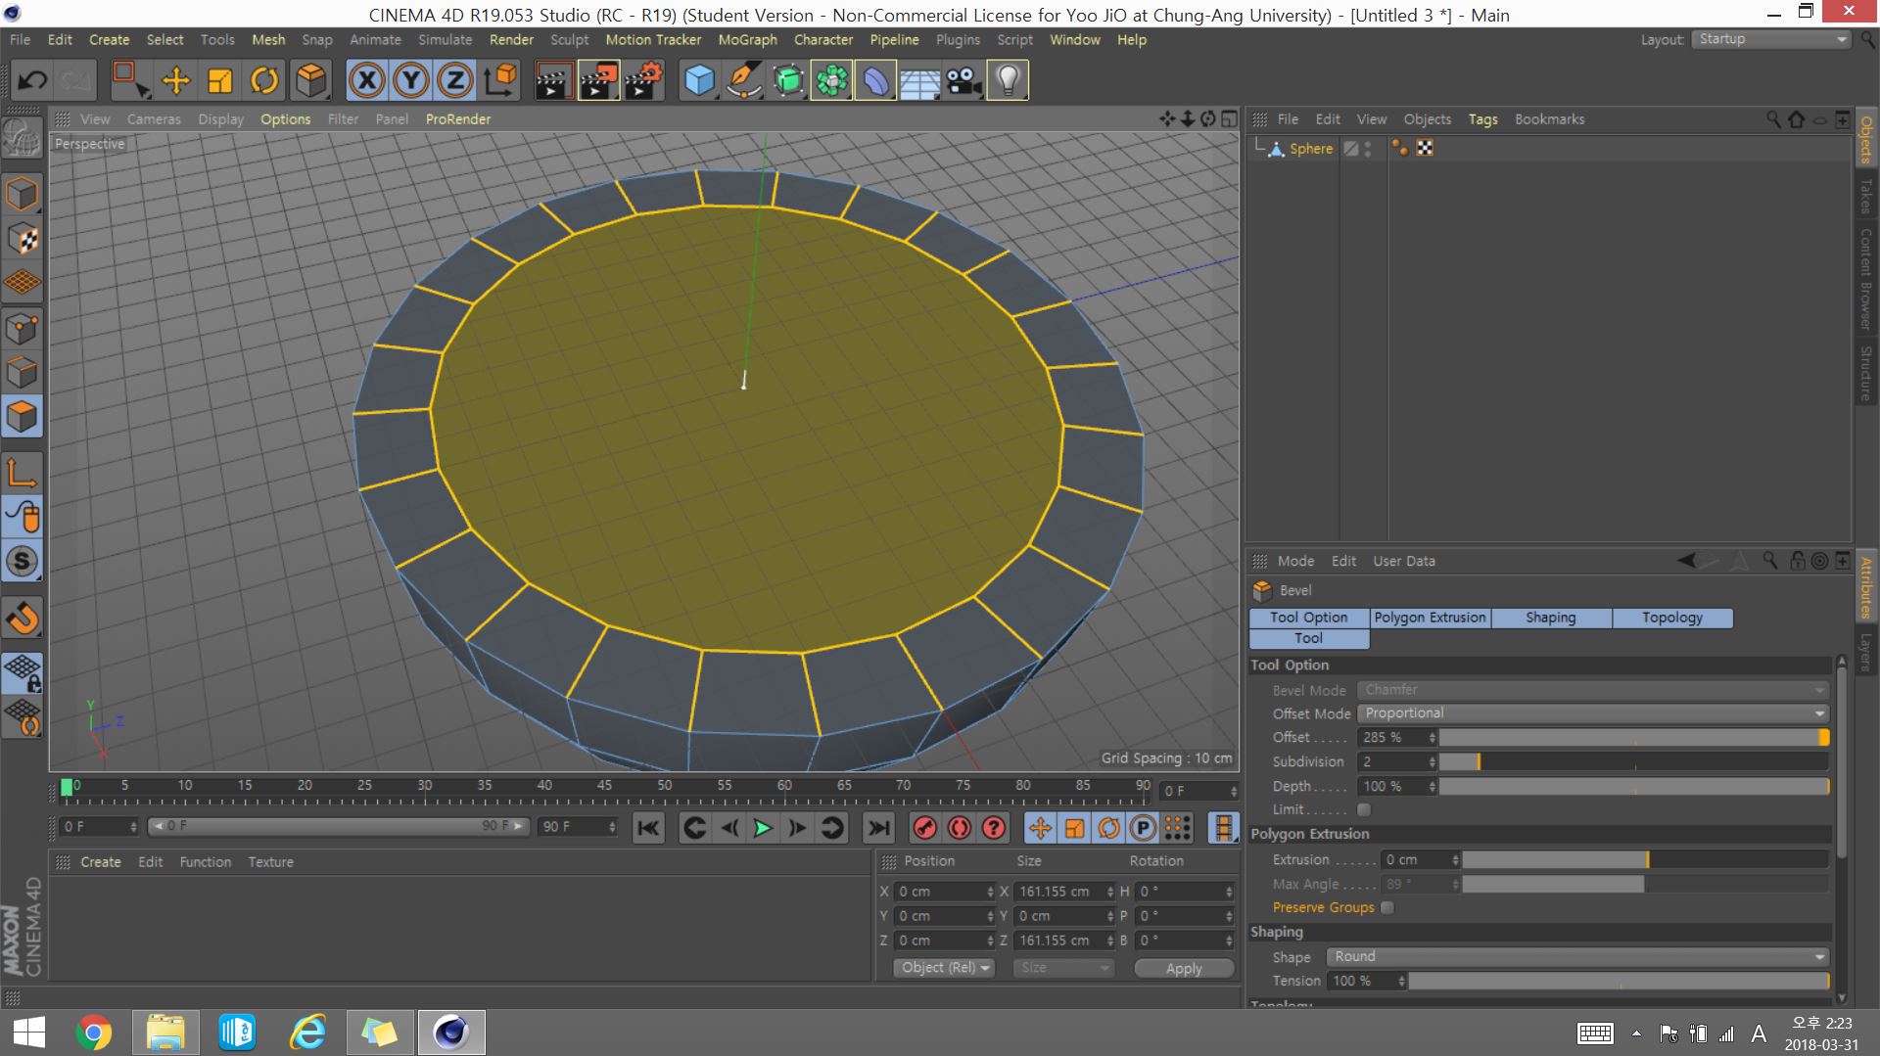1880x1056 pixels.
Task: Open the Array modeling objects icon
Action: 832,80
